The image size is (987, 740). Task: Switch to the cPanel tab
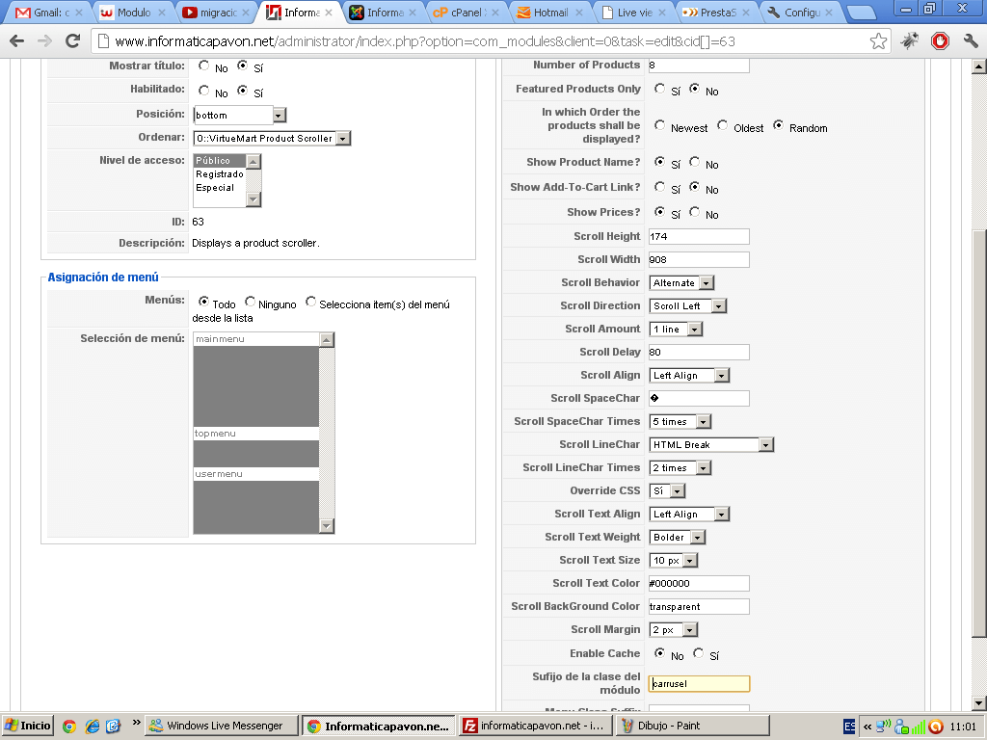[x=466, y=12]
